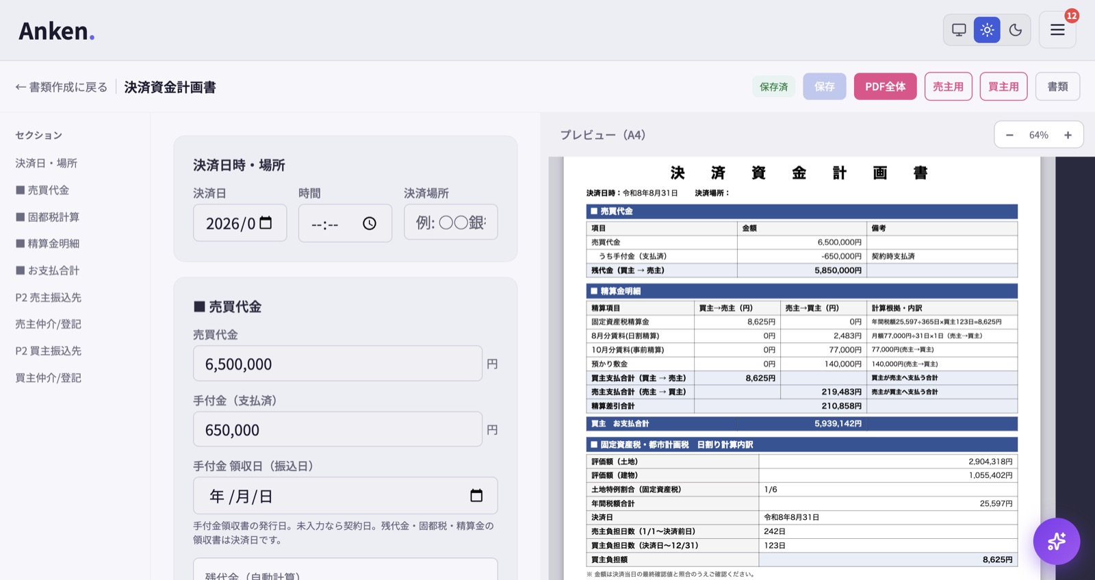Open calendar picker for 決済日
Viewport: 1095px width, 580px height.
click(266, 223)
